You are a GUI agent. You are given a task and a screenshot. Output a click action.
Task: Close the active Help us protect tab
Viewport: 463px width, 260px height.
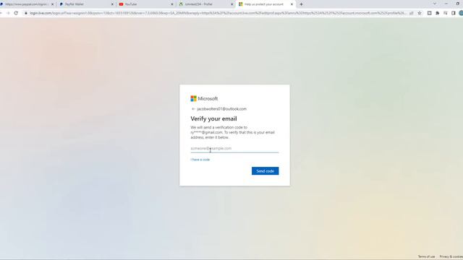(x=292, y=4)
